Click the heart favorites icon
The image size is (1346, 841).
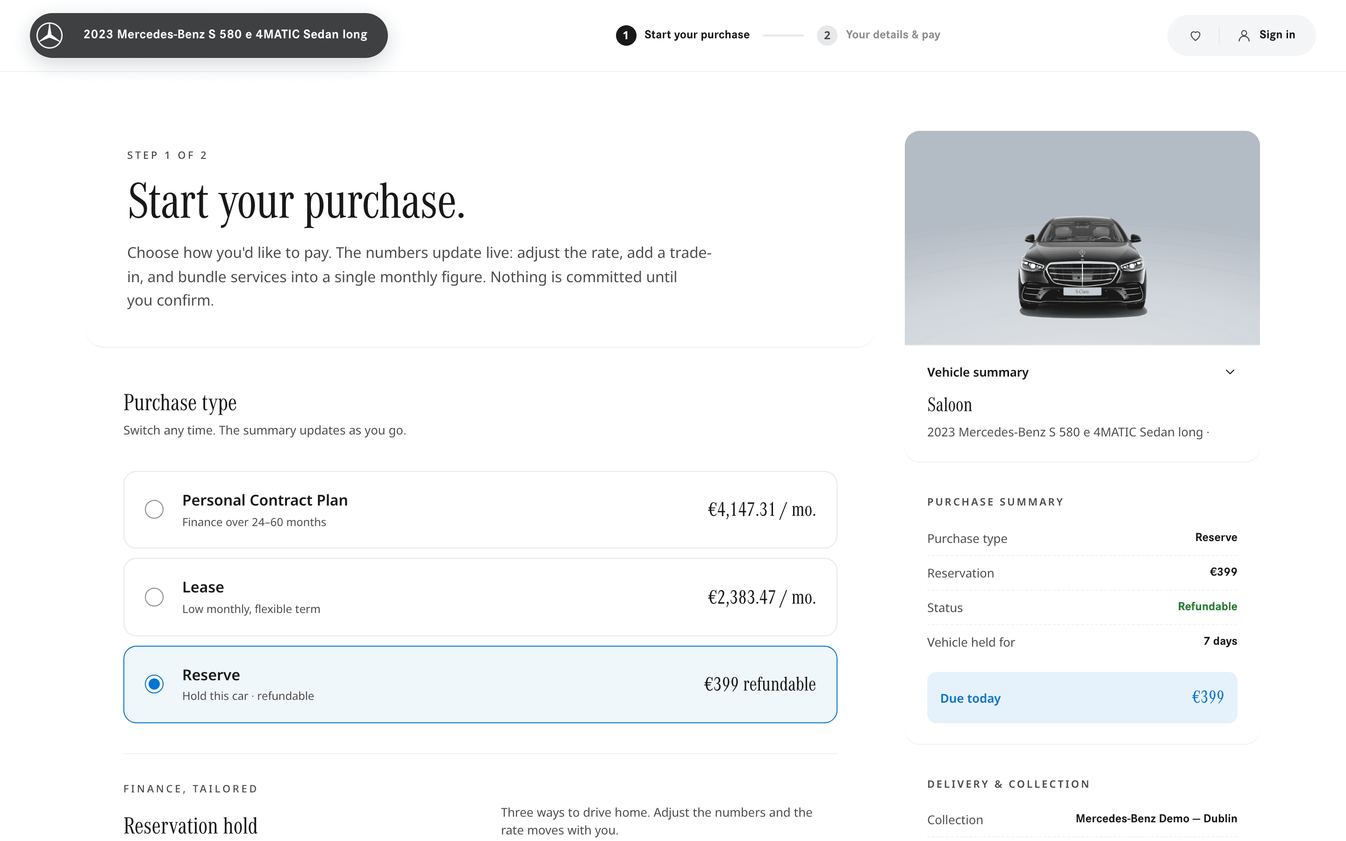click(x=1195, y=36)
